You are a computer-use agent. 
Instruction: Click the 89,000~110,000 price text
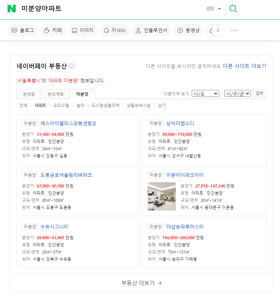(x=177, y=134)
